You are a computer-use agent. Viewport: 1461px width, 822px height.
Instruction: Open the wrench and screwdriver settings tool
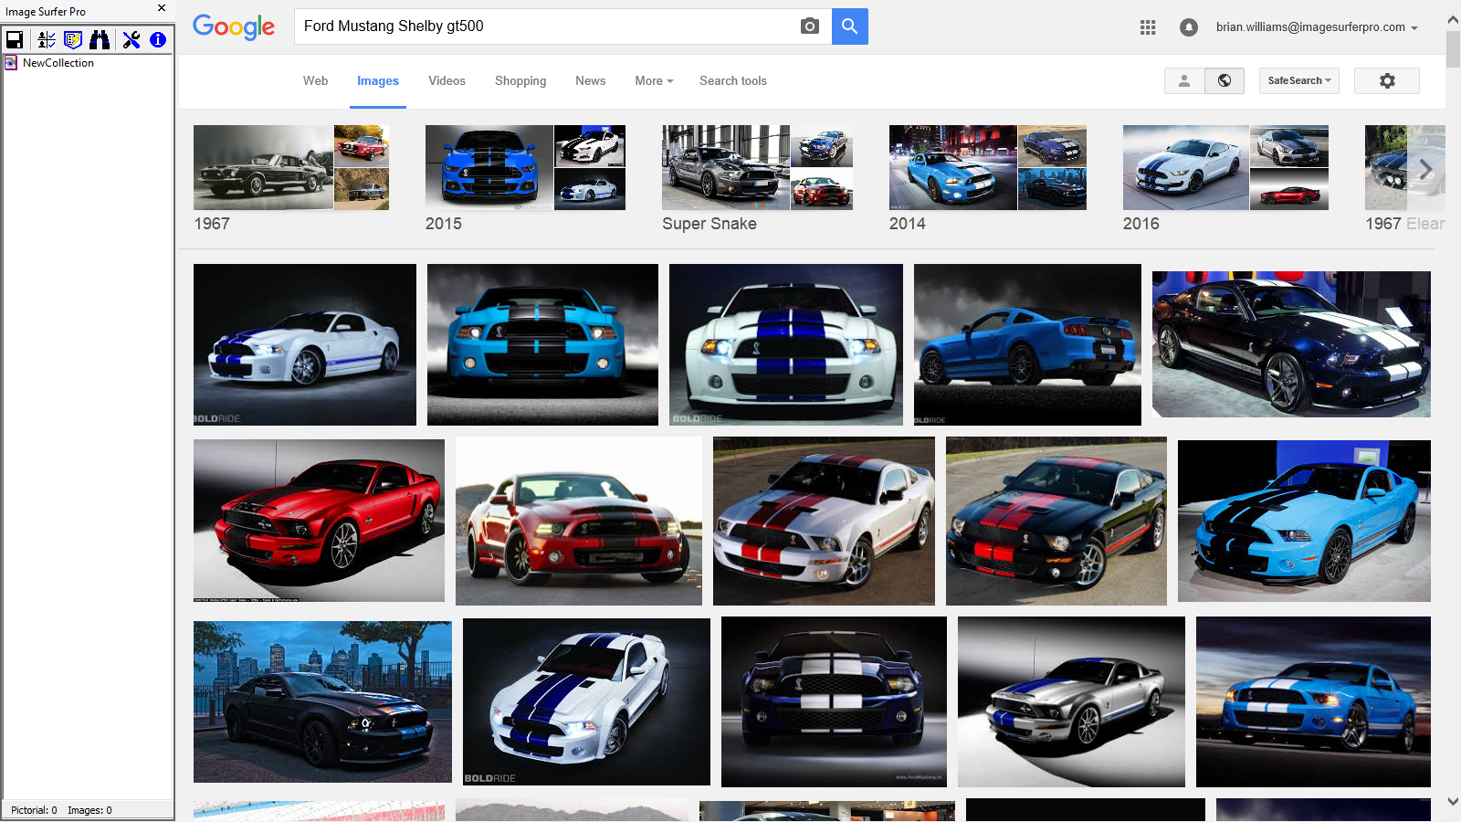(x=131, y=39)
